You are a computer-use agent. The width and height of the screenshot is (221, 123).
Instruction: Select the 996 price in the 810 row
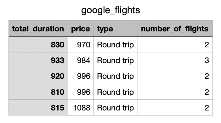pyautogui.click(x=81, y=92)
